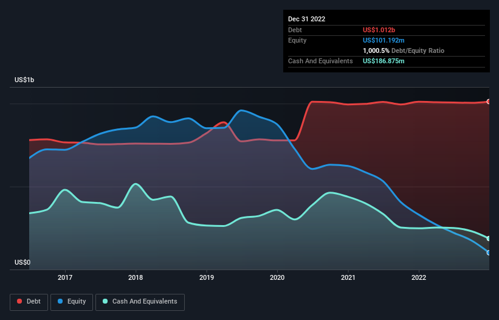
Task: Click the 2019 axis label
Action: pos(207,277)
